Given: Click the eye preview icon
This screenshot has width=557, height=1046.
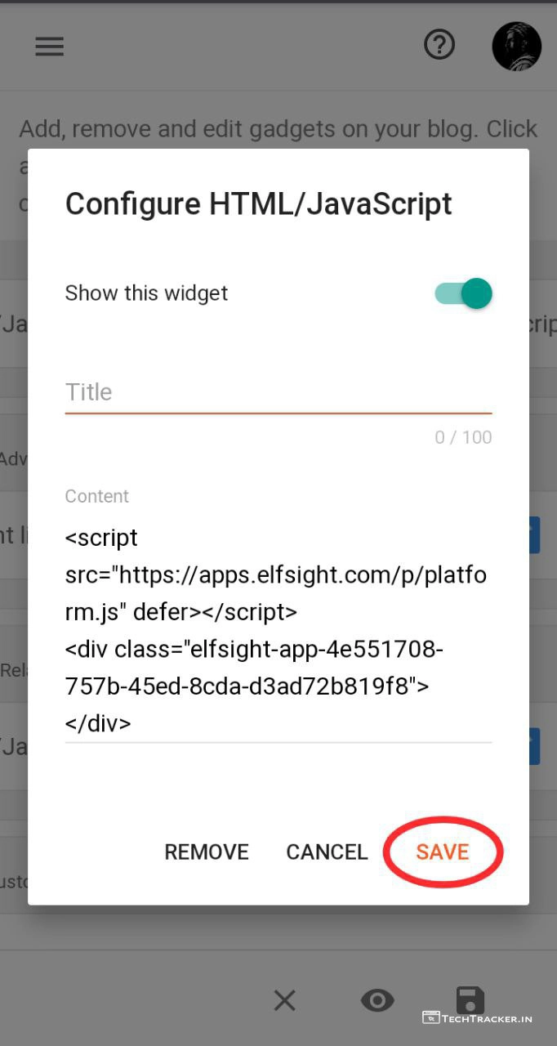Looking at the screenshot, I should click(x=377, y=999).
